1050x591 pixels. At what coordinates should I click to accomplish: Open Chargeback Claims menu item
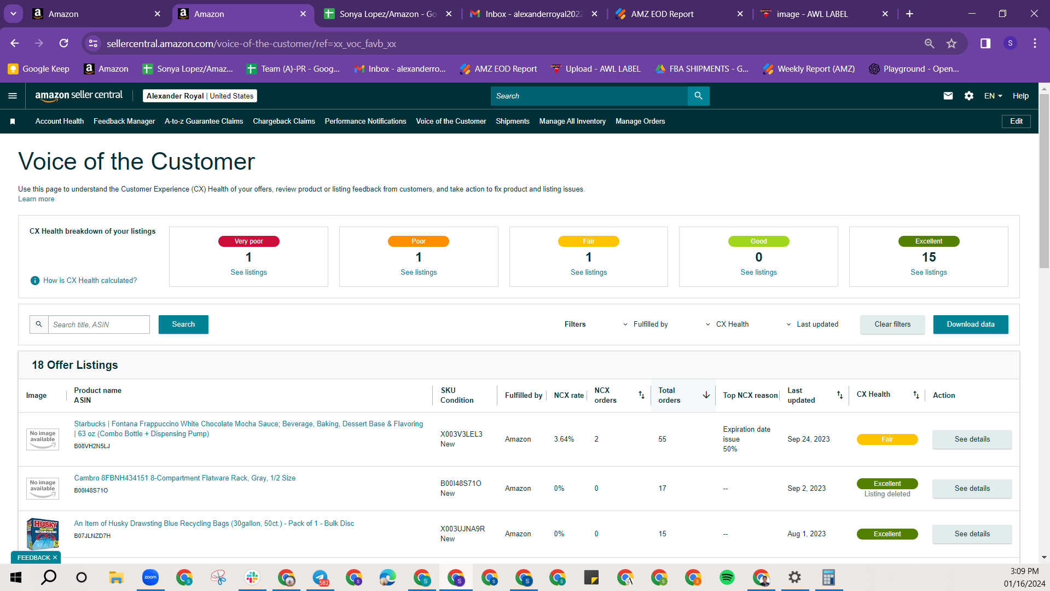tap(284, 121)
